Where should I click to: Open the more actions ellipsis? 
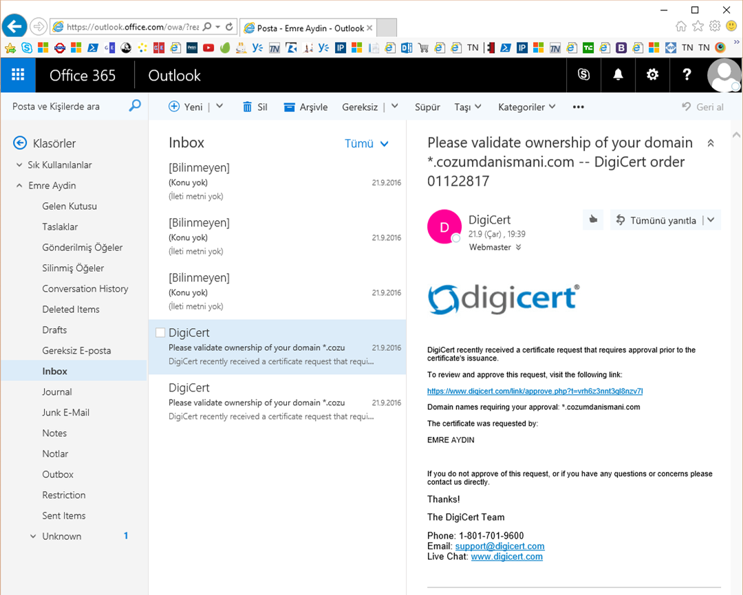coord(578,107)
